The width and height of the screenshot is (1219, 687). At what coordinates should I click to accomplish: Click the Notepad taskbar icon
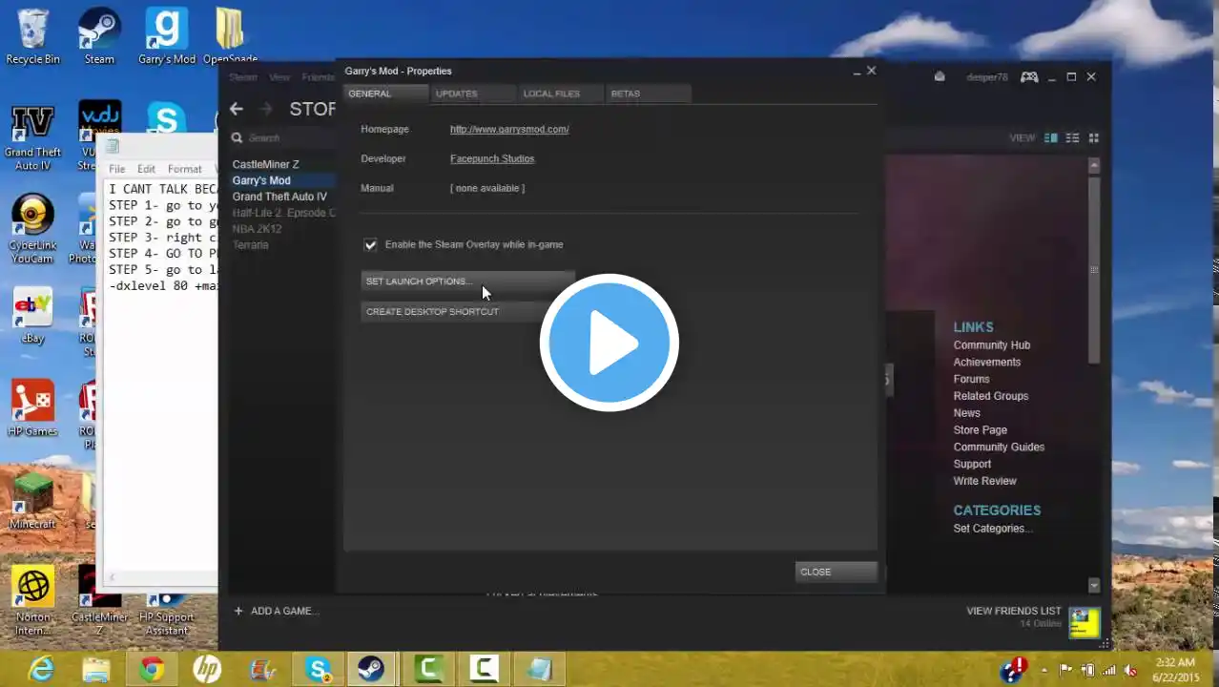click(539, 669)
